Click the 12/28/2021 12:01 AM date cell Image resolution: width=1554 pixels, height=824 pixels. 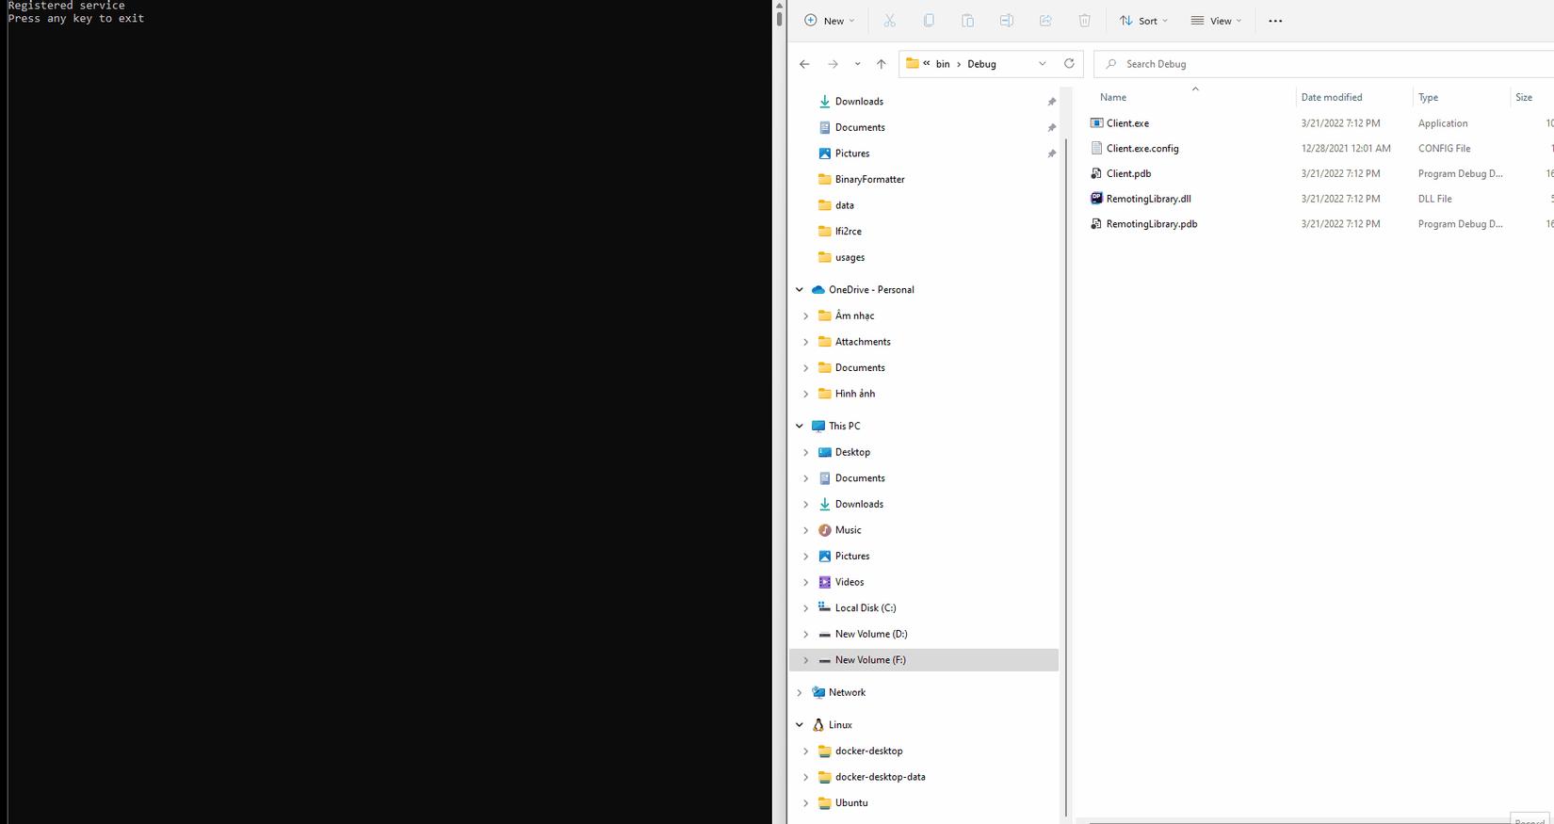click(1346, 148)
